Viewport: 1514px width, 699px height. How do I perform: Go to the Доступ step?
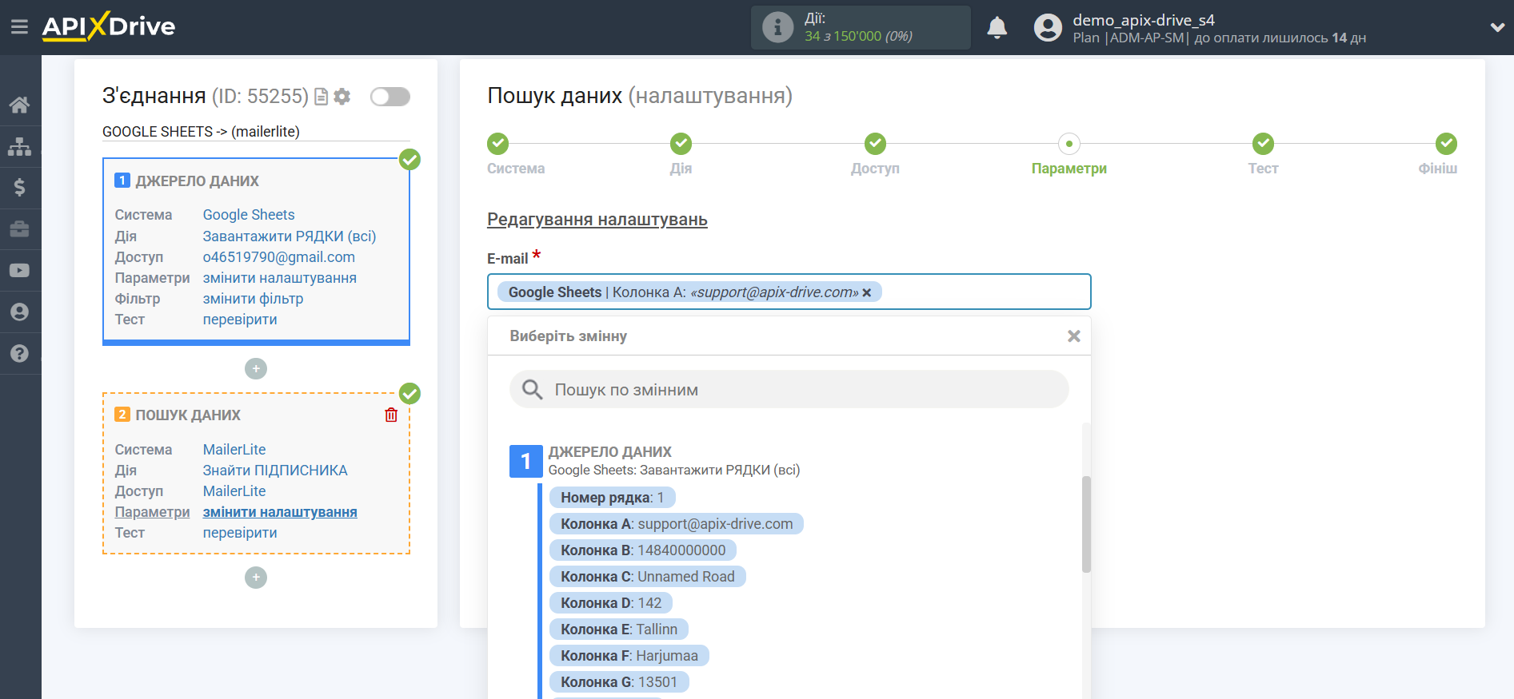click(876, 144)
